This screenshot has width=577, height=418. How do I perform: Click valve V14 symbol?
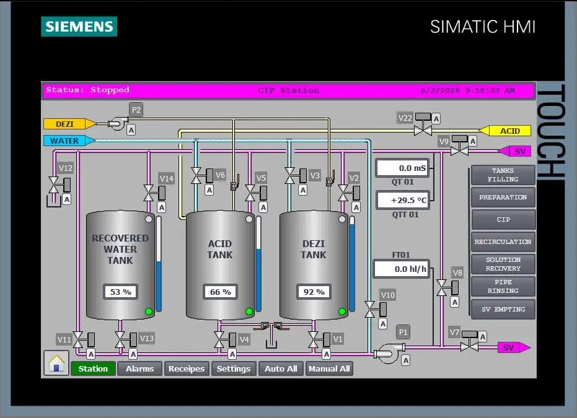(154, 193)
